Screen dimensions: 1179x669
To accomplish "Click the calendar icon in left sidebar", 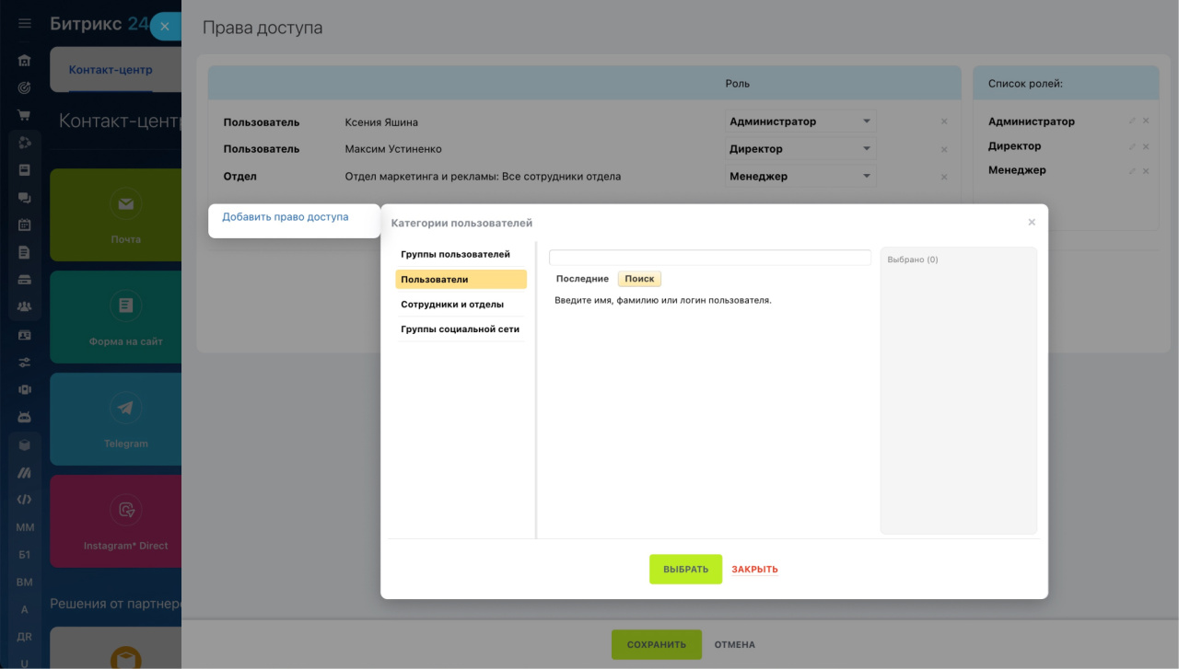I will (x=25, y=225).
